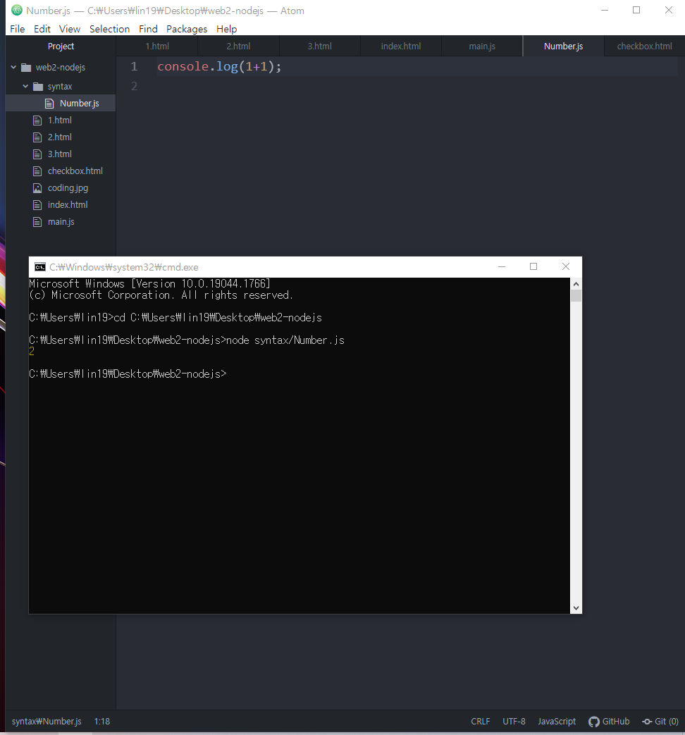Open 2.html from the project tree

pos(61,137)
